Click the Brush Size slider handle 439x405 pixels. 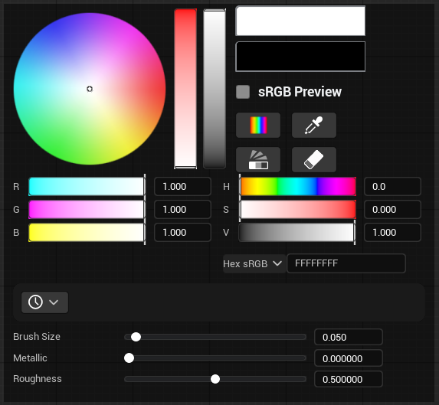tap(136, 337)
